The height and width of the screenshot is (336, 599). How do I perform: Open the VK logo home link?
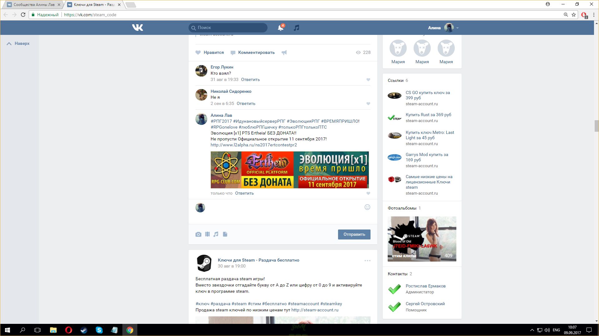tap(137, 28)
